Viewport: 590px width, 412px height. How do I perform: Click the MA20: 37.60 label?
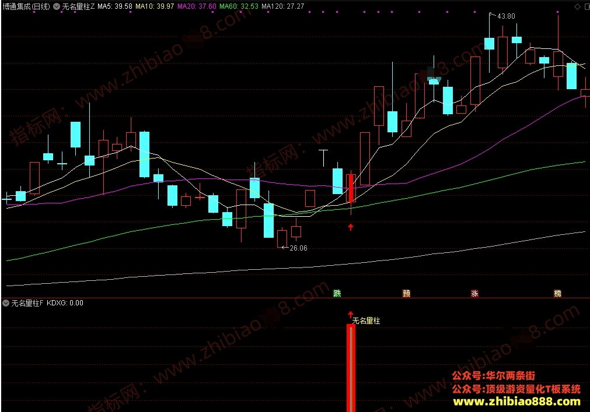pos(197,6)
